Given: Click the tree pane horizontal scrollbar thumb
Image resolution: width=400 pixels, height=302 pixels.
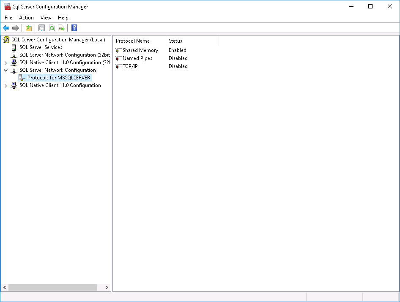Looking at the screenshot, I should click(x=53, y=288).
